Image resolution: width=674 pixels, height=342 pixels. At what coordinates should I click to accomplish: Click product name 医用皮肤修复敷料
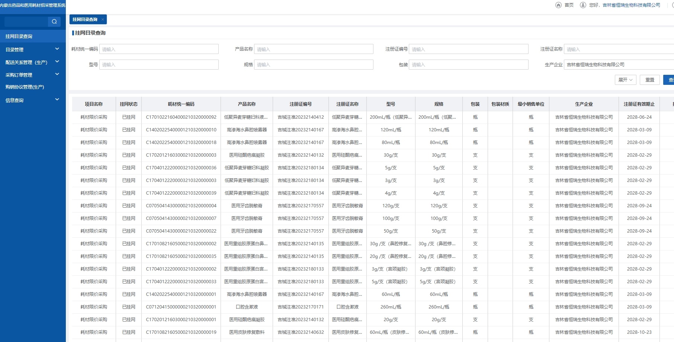247,332
